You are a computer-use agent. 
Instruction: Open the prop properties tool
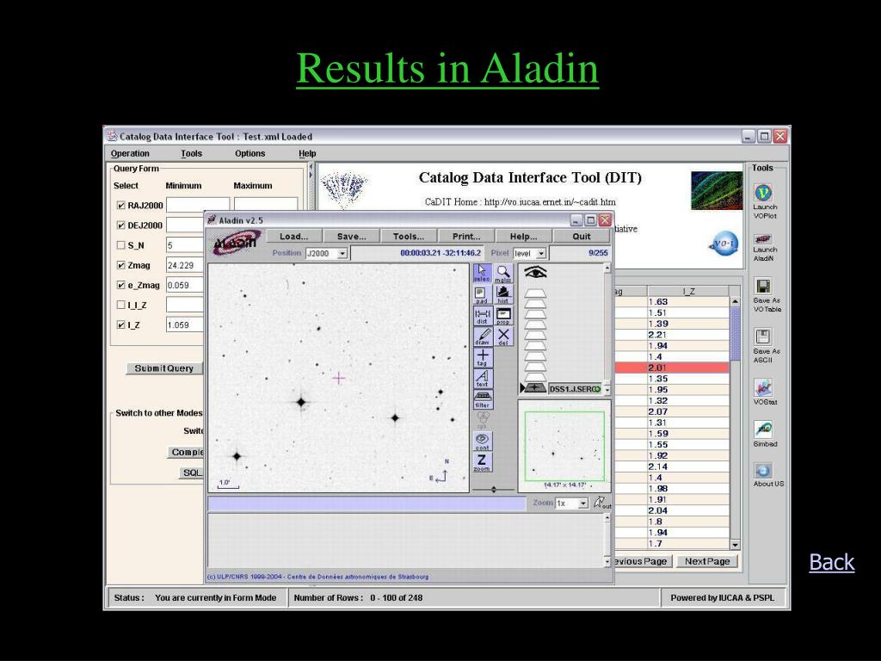(x=502, y=316)
